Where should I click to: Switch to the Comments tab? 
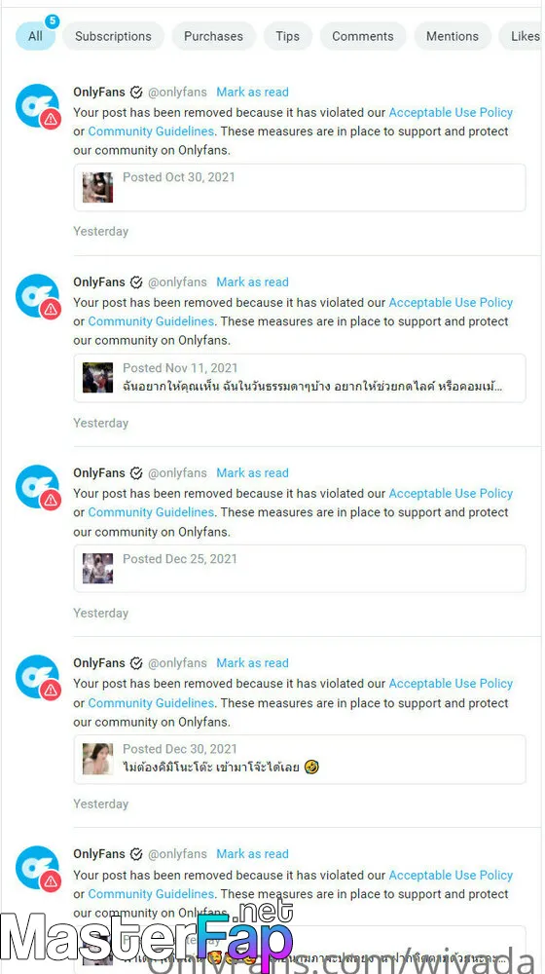click(x=362, y=36)
